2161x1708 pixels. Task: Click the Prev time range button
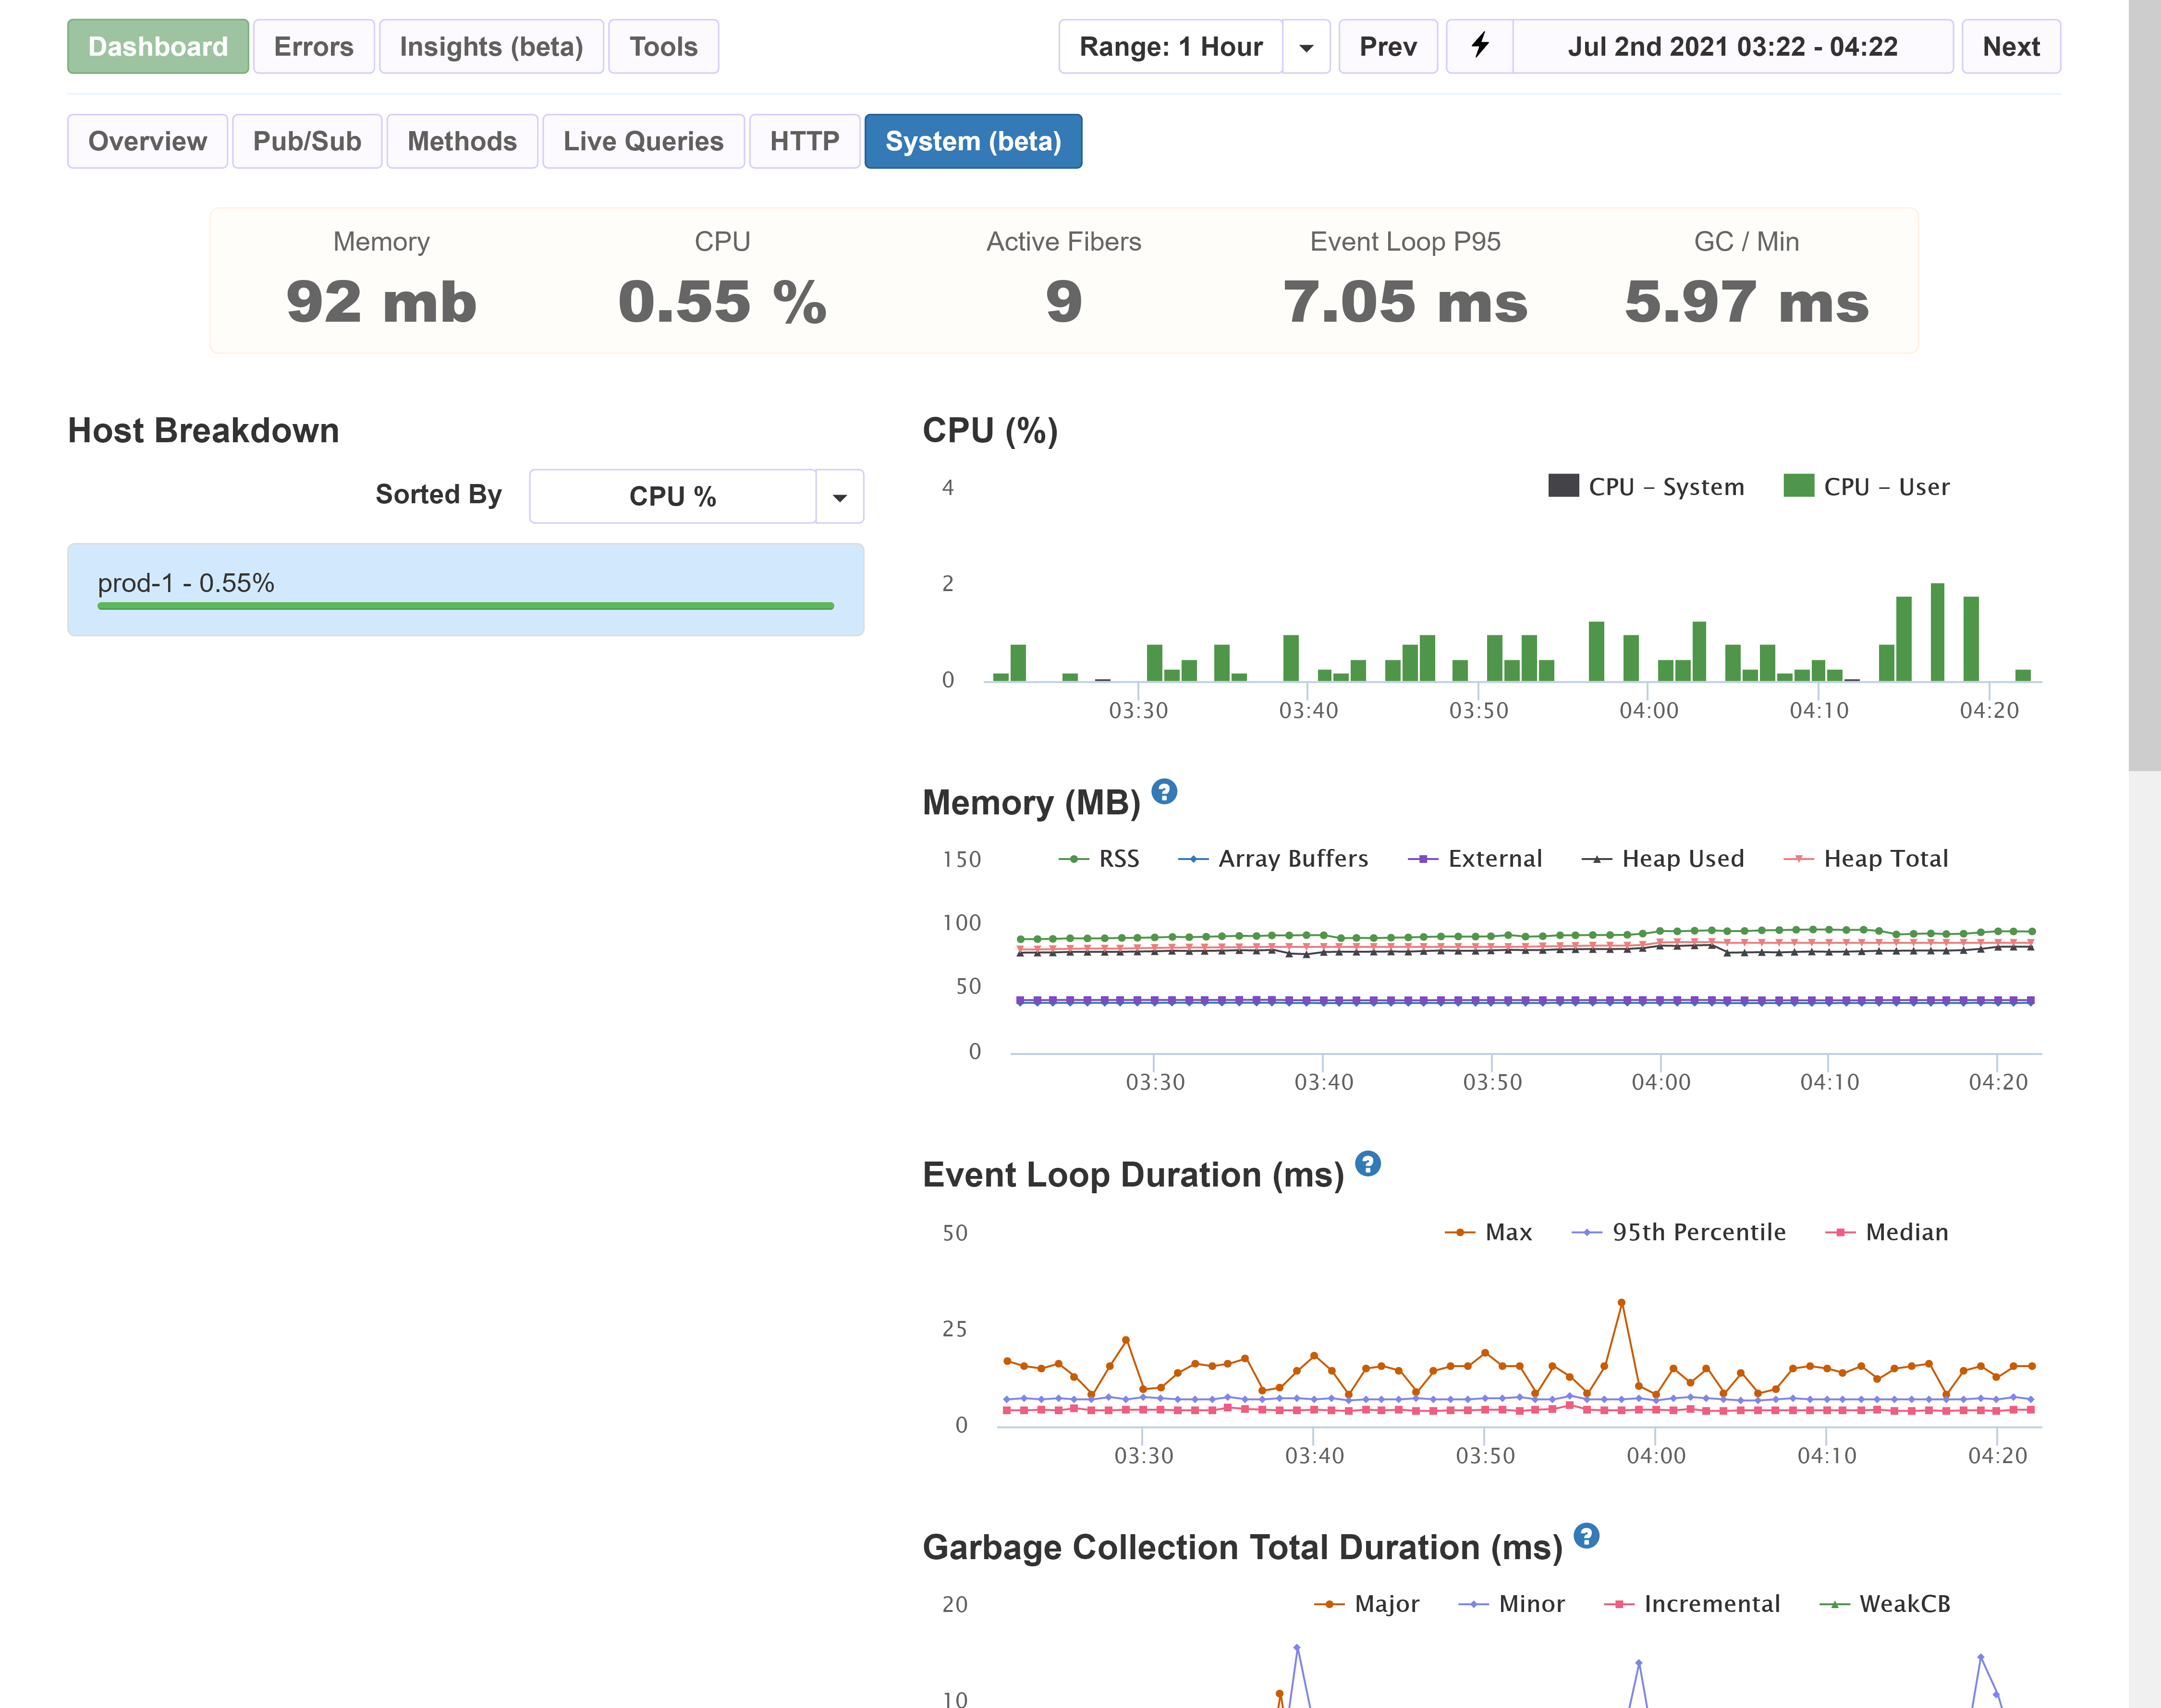(x=1388, y=47)
